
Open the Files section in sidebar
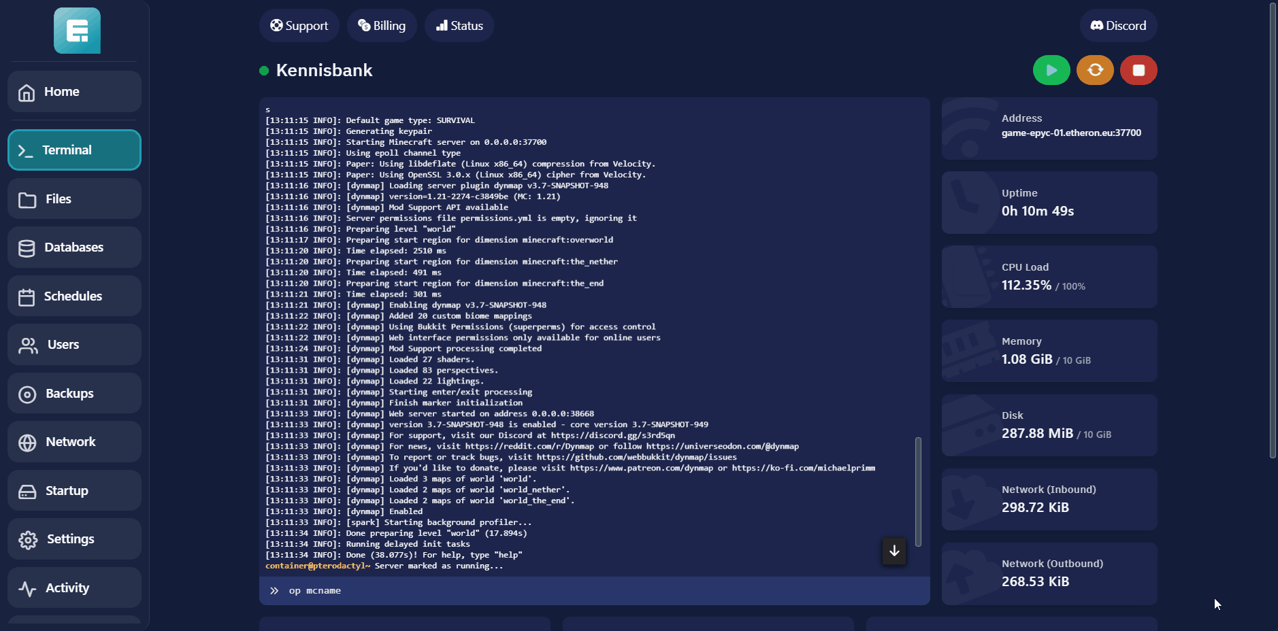pos(74,199)
